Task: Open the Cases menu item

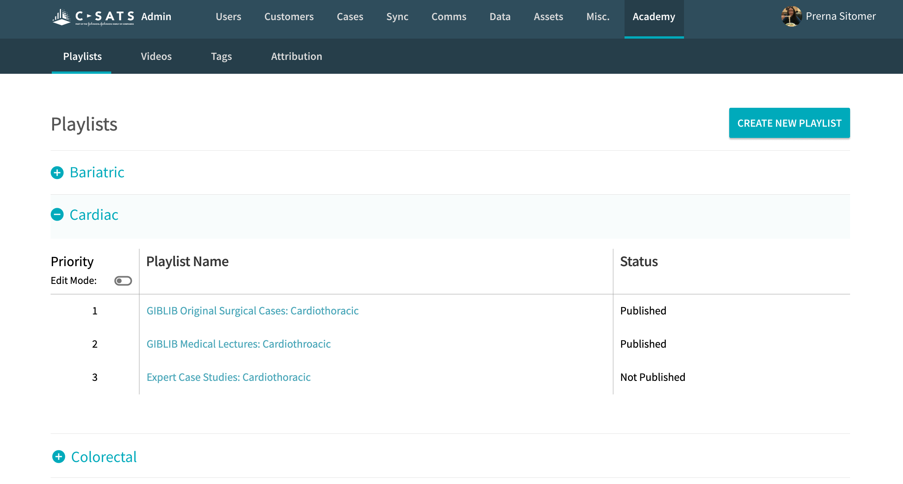Action: pos(350,17)
